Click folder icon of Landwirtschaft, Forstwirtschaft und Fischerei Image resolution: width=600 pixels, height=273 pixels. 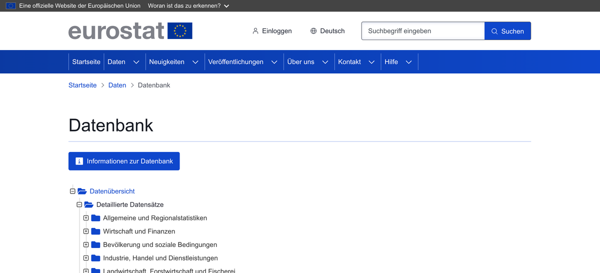[x=95, y=270]
